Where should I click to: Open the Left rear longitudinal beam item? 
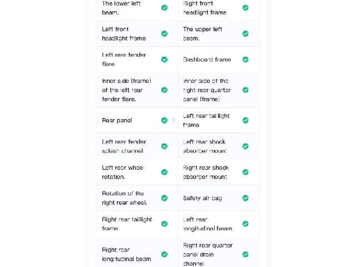[219, 224]
